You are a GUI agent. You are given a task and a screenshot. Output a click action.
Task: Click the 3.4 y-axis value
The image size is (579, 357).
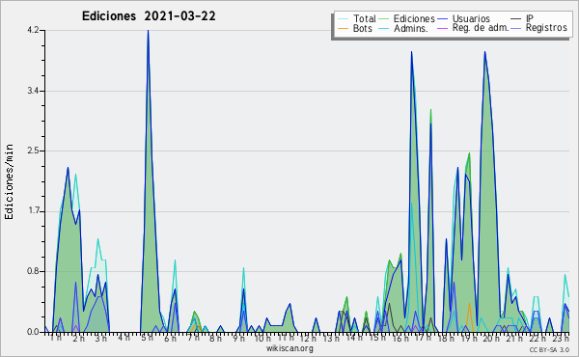tap(33, 91)
